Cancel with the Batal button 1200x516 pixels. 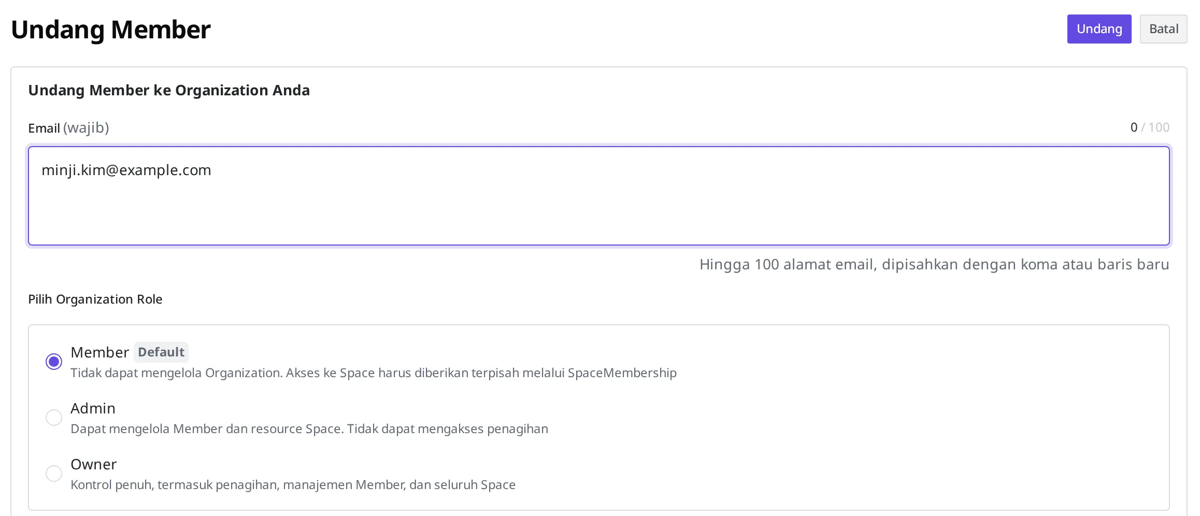coord(1163,29)
